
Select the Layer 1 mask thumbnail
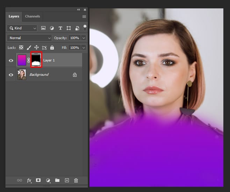(x=36, y=60)
